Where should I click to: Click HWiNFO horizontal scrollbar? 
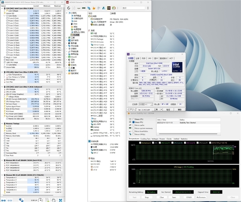point(28,196)
